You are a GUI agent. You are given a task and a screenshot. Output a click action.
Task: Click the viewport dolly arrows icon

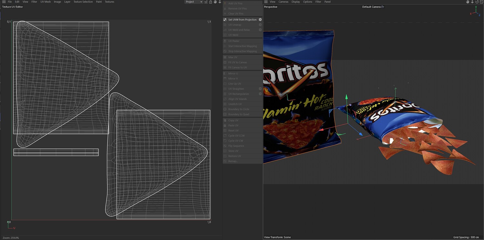(x=472, y=2)
